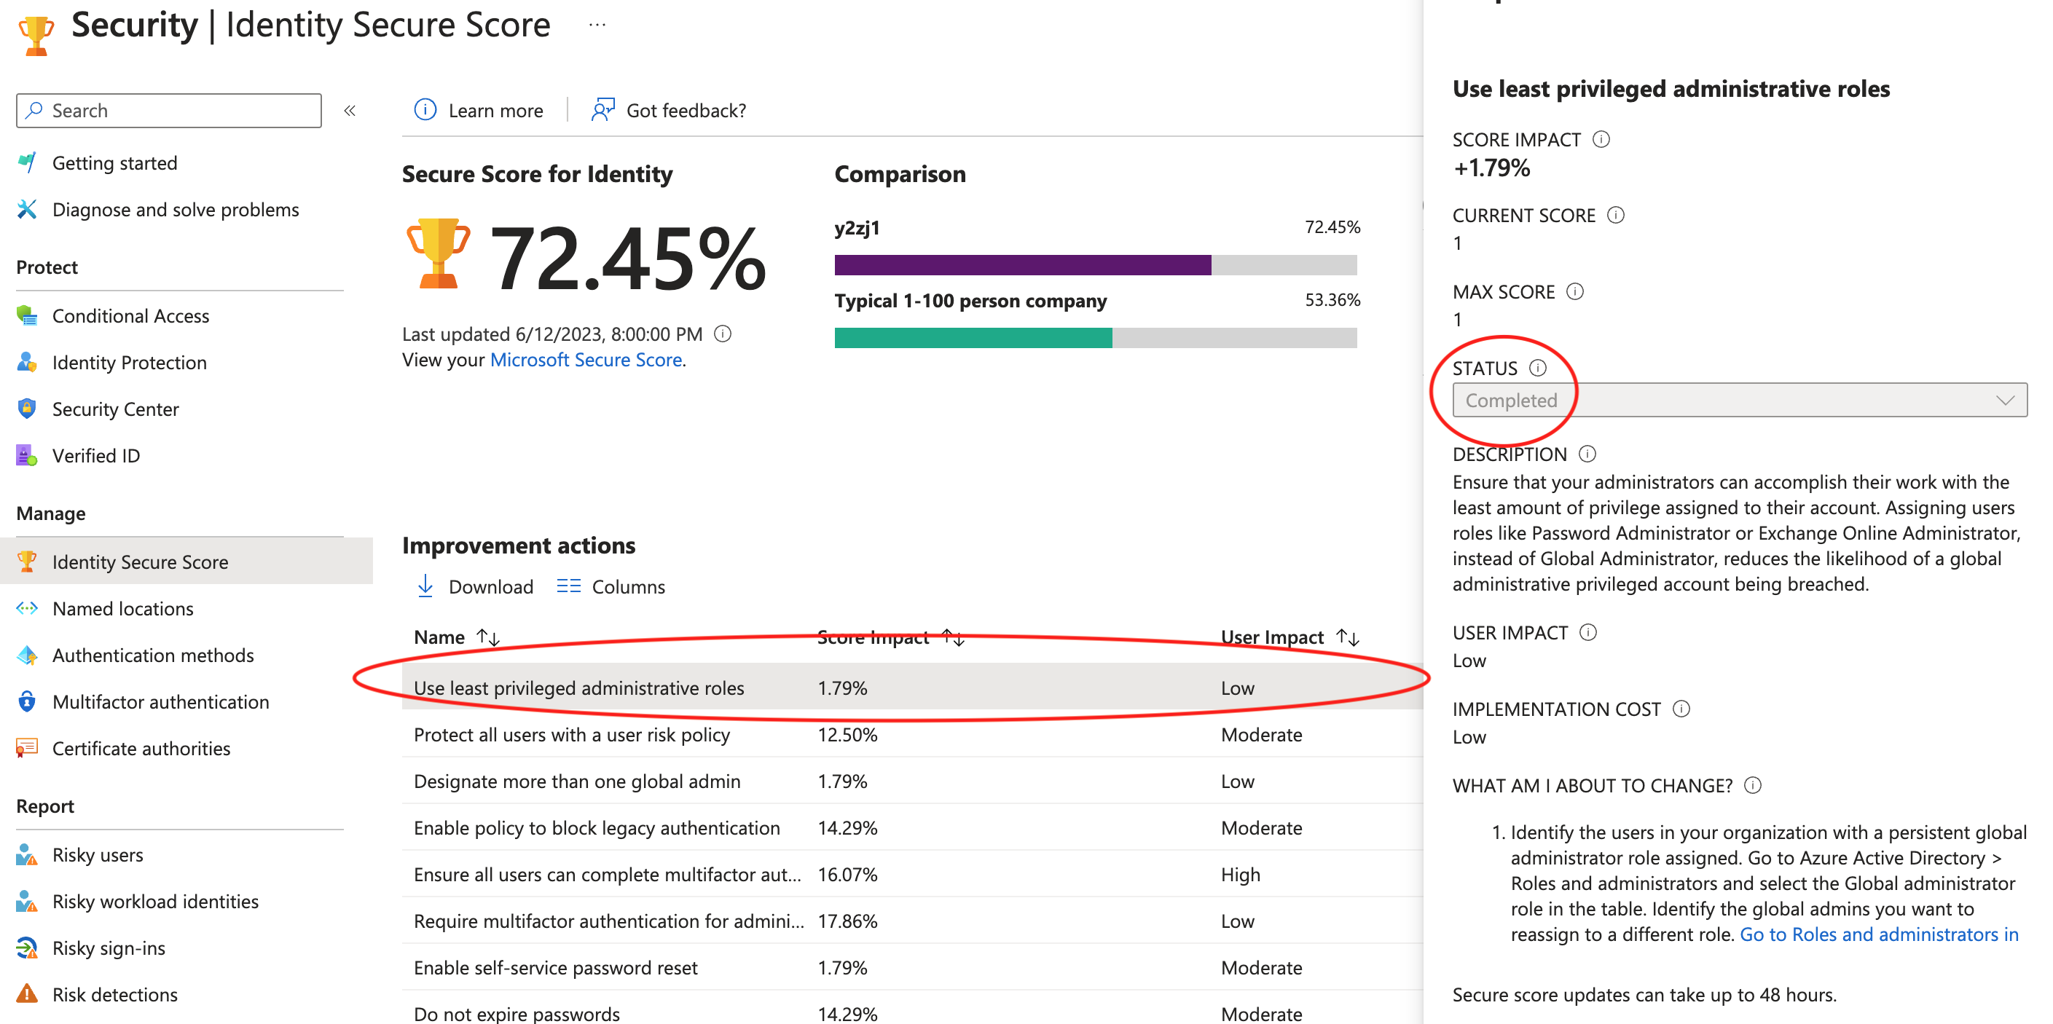2053x1024 pixels.
Task: Open Authentication methods
Action: click(153, 655)
